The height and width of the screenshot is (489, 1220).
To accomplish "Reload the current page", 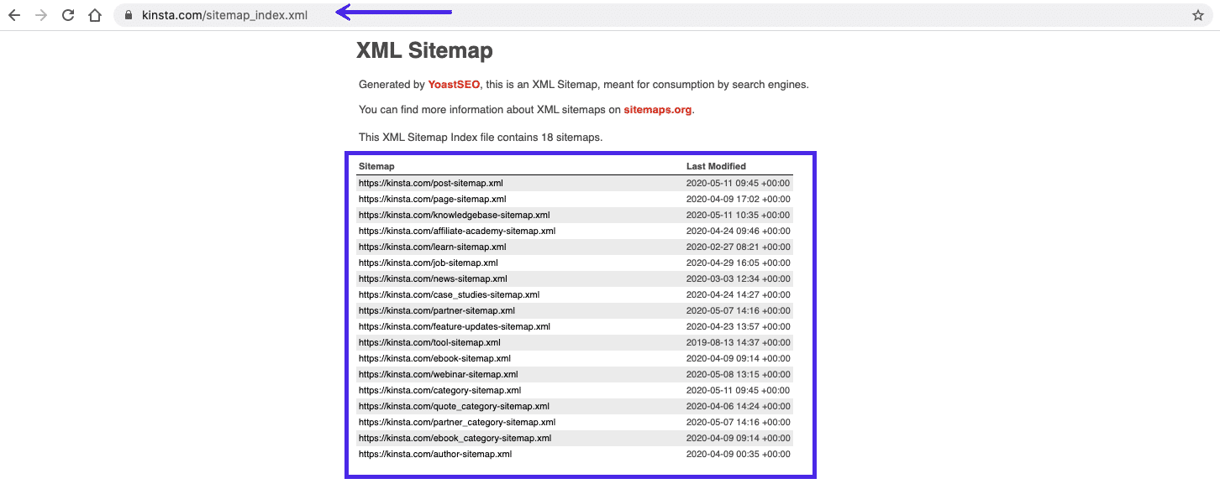I will tap(67, 14).
